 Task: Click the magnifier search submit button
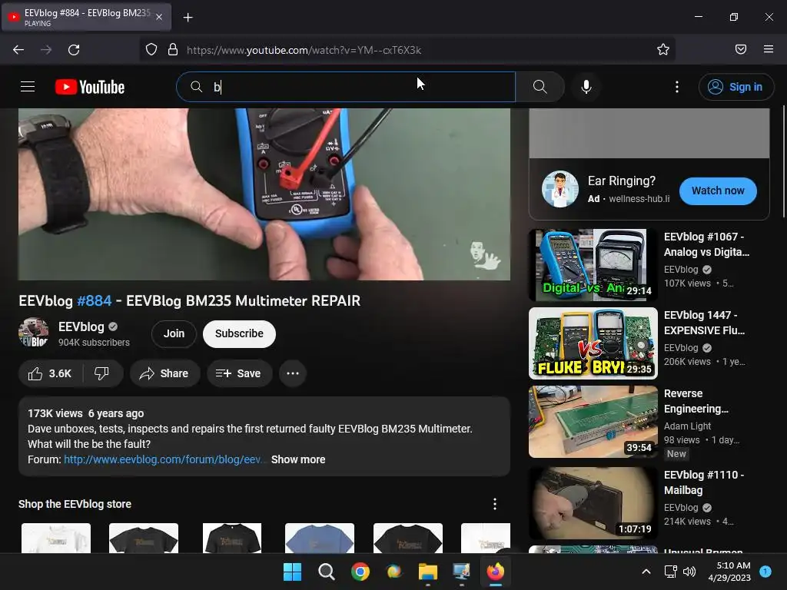(540, 87)
